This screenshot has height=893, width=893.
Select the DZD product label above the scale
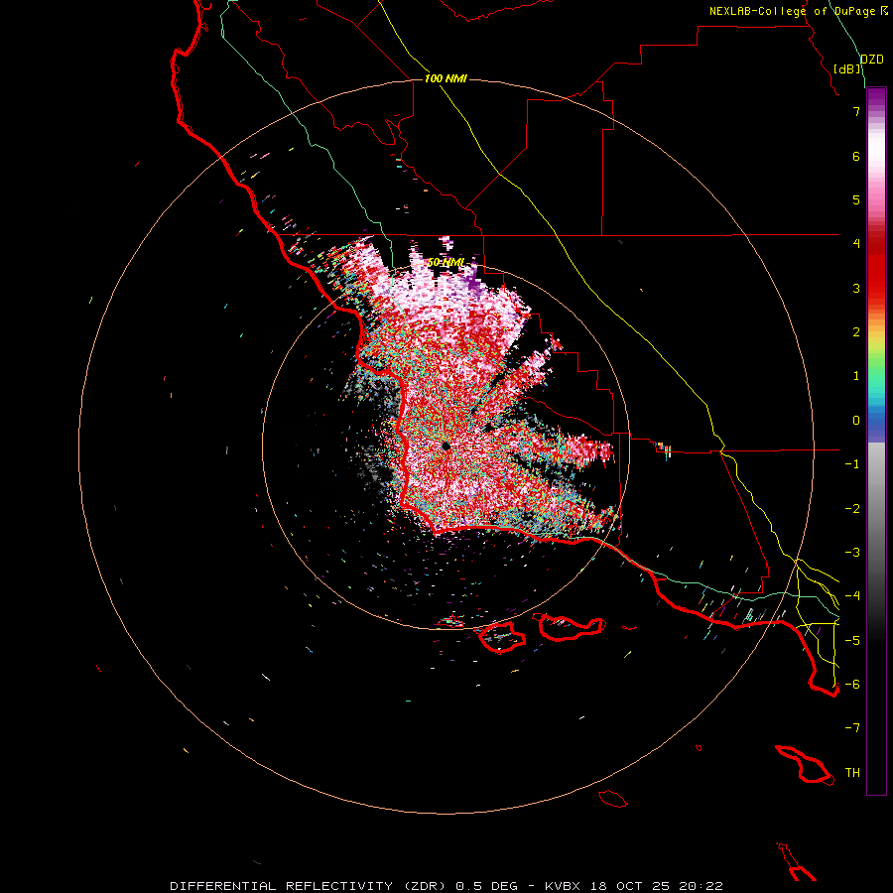click(x=872, y=60)
